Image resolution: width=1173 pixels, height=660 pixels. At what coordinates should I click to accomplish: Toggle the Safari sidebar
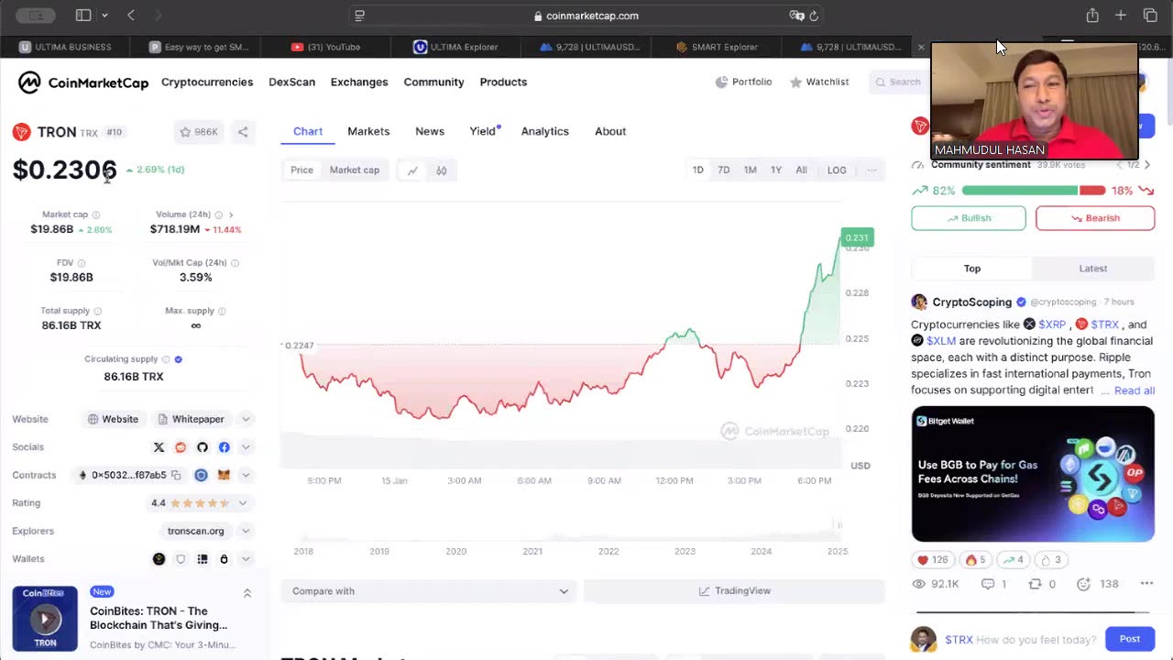point(83,16)
